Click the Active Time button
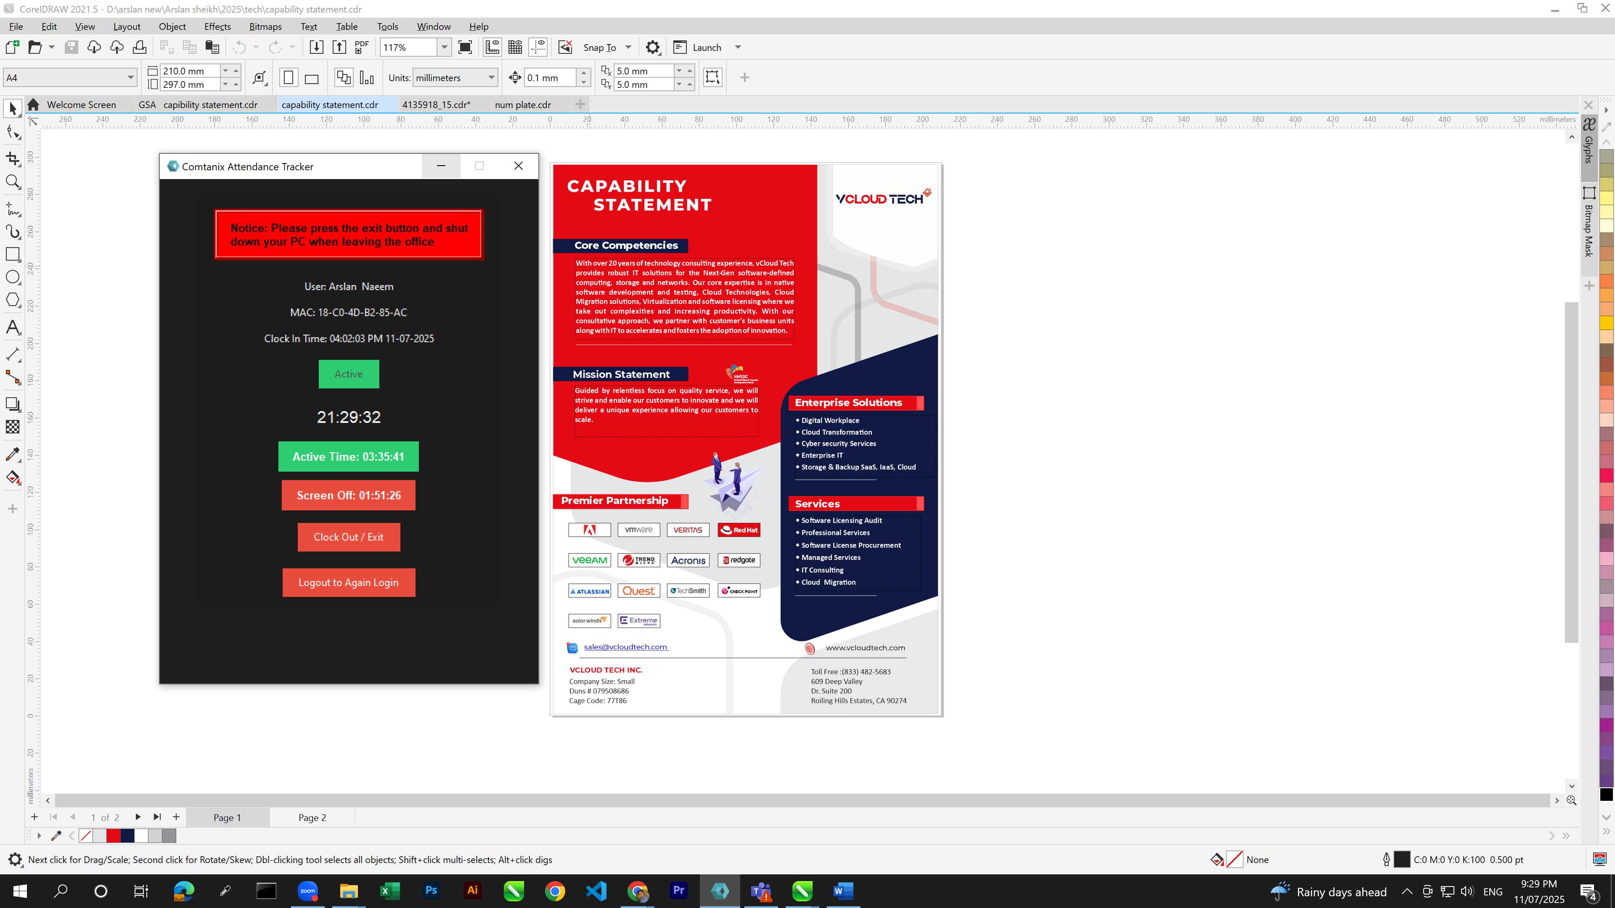This screenshot has height=908, width=1615. coord(349,456)
